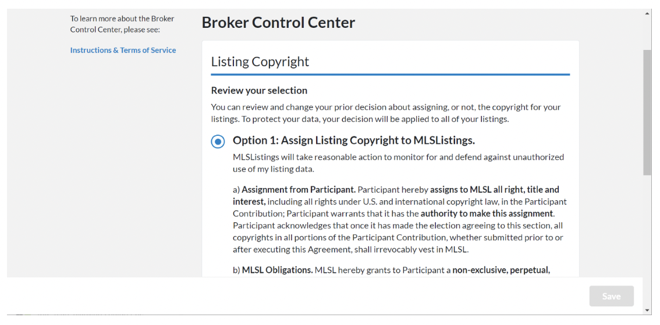Click 'assigns to MLSL all right, title and' text
Image resolution: width=660 pixels, height=325 pixels.
(x=495, y=189)
